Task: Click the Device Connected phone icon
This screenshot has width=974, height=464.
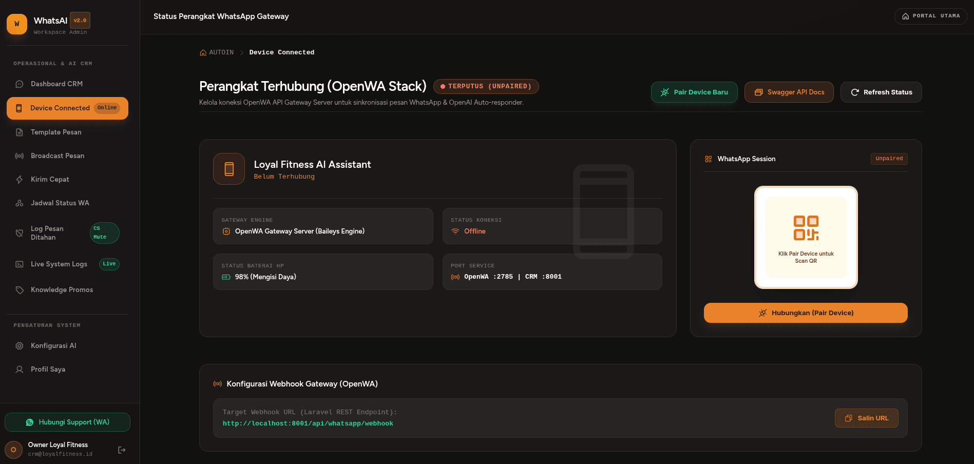Action: click(x=19, y=108)
